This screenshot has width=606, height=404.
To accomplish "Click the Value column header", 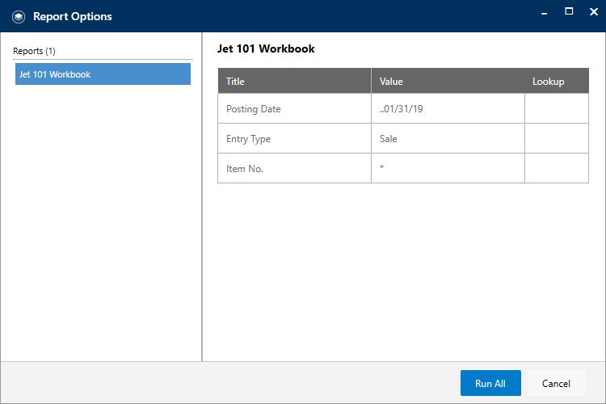I will [x=448, y=81].
